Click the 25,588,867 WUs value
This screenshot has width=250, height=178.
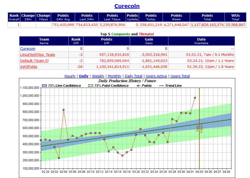point(235,25)
